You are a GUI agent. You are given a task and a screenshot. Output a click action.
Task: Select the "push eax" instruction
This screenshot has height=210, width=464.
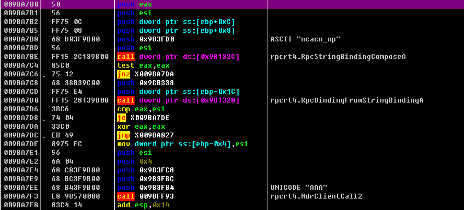point(135,4)
